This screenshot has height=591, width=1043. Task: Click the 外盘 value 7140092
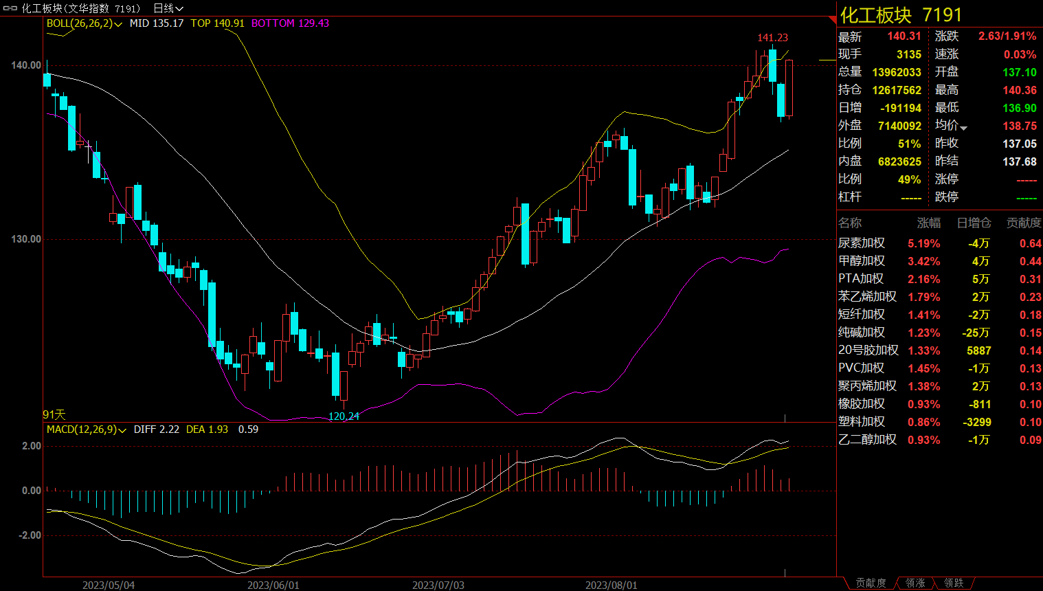tap(899, 126)
